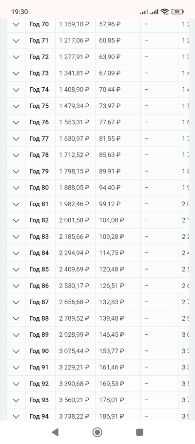The width and height of the screenshot is (195, 444).
Task: Expand the Год 88 row chevron
Action: pyautogui.click(x=16, y=319)
